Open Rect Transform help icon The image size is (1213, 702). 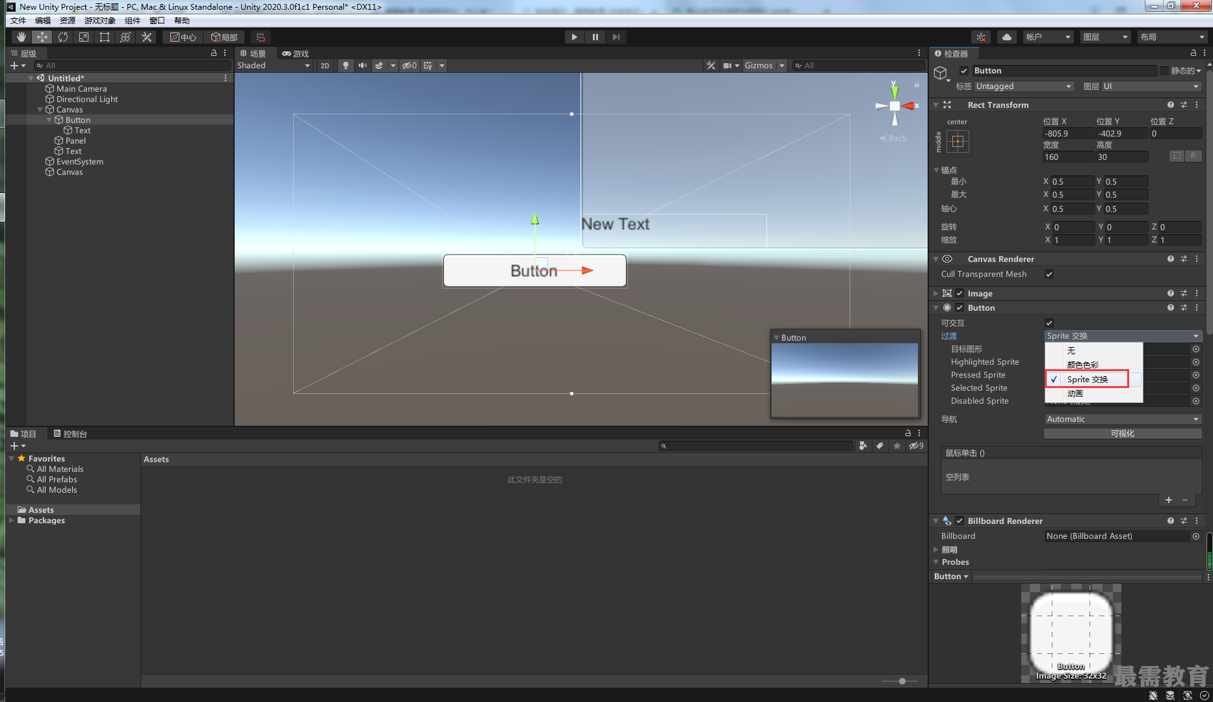point(1171,105)
